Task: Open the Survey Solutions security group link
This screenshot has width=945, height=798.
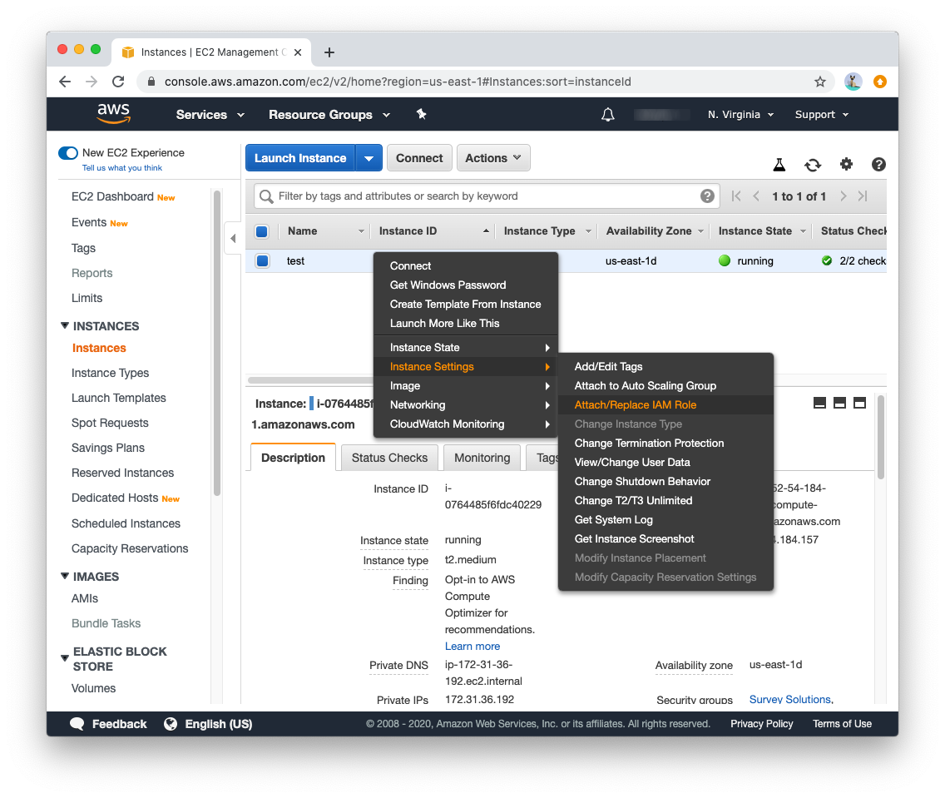Action: point(791,699)
